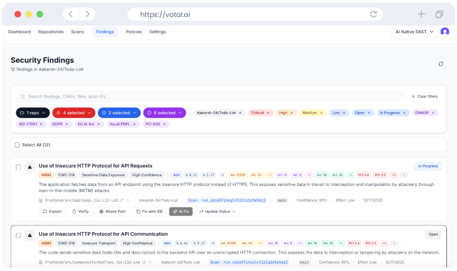Remove the Critical filter chip
457x271 pixels.
(x=268, y=113)
